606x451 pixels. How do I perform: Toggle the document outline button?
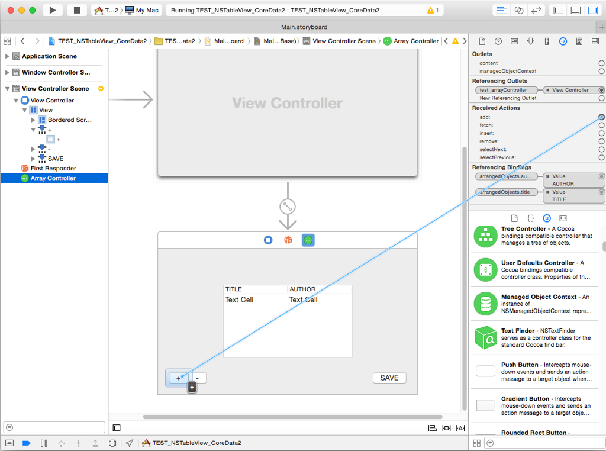click(x=117, y=428)
